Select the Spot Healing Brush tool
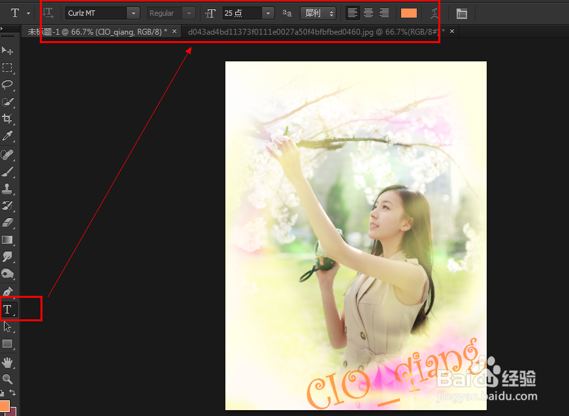Viewport: 569px width, 416px height. click(7, 155)
